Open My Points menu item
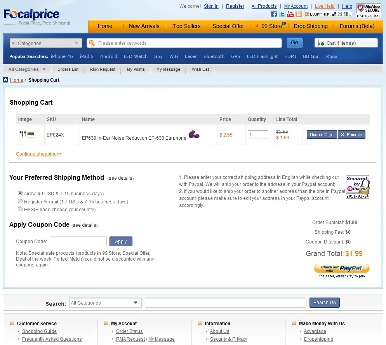The width and height of the screenshot is (386, 345). (x=136, y=69)
